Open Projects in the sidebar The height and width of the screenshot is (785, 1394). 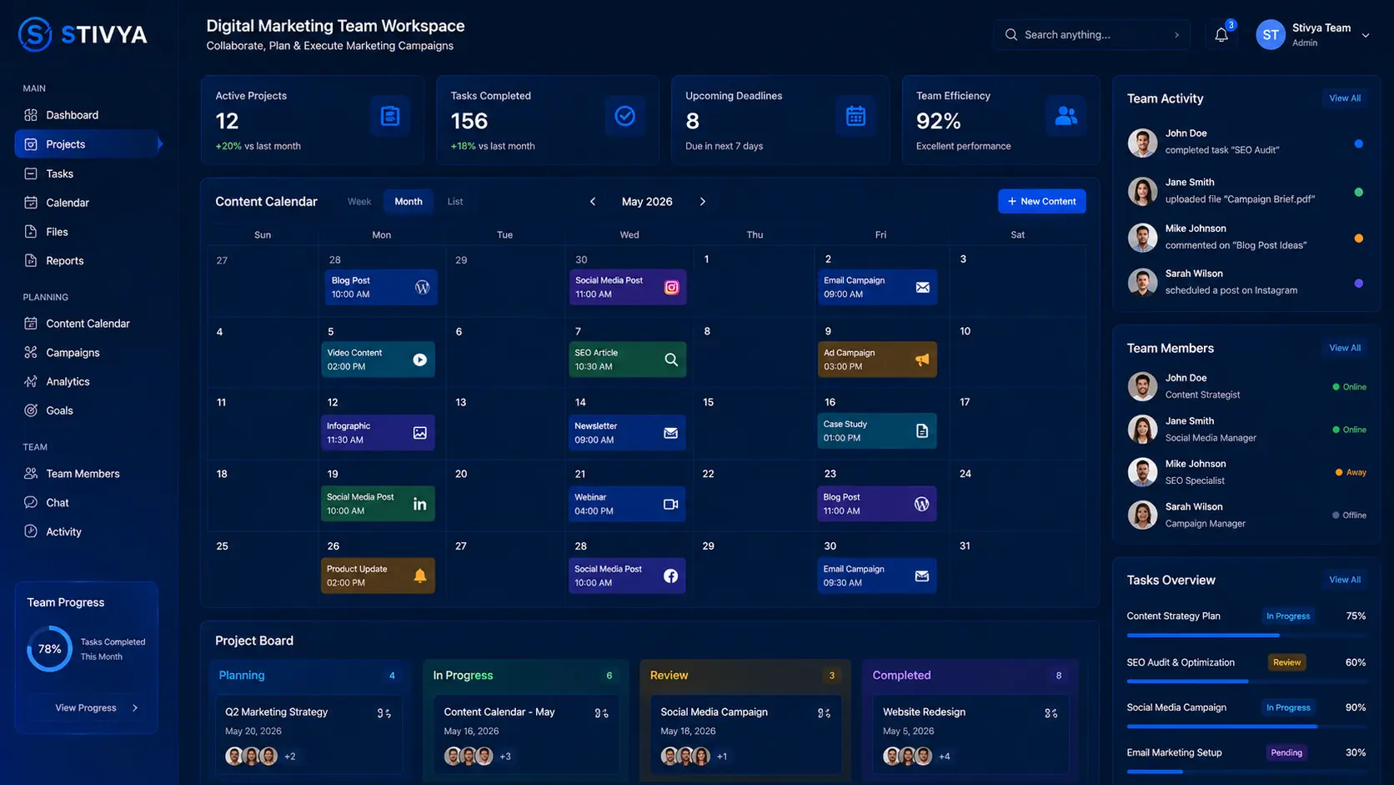point(87,144)
